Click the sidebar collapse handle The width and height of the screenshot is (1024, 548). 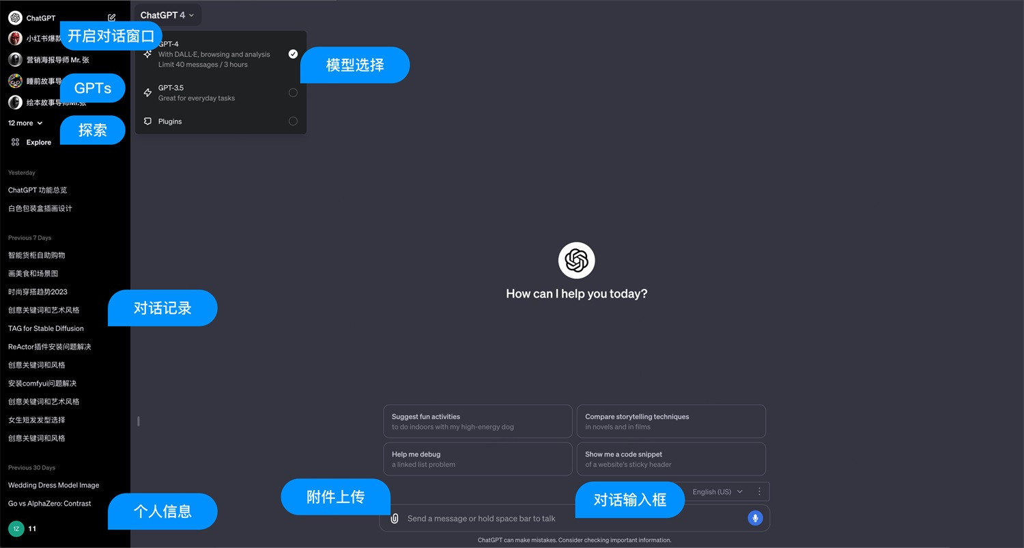pos(138,421)
